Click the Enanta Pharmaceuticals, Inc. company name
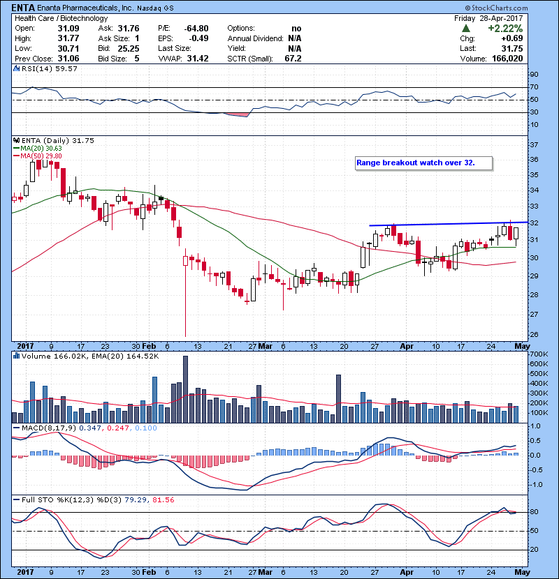 [85, 8]
